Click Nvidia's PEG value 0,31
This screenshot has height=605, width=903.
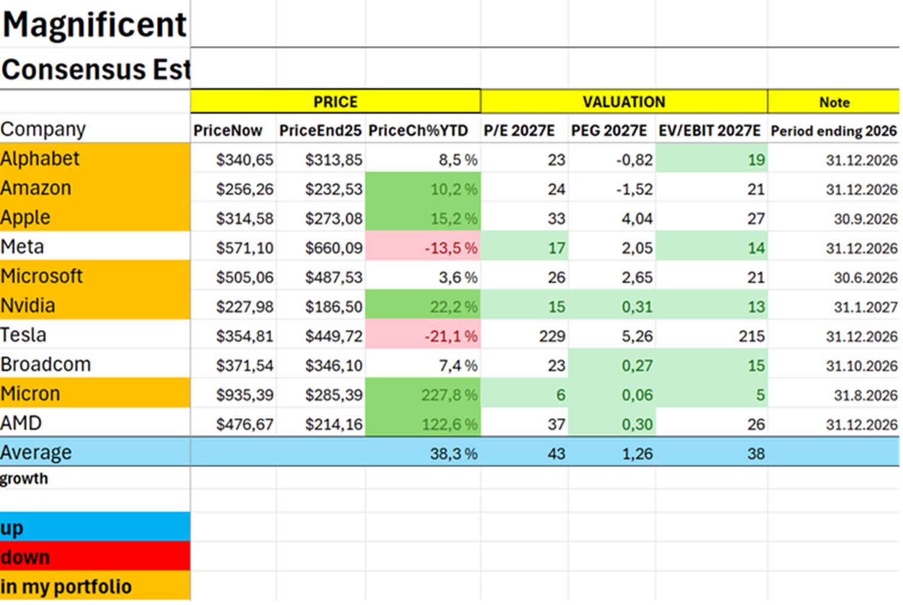point(612,305)
